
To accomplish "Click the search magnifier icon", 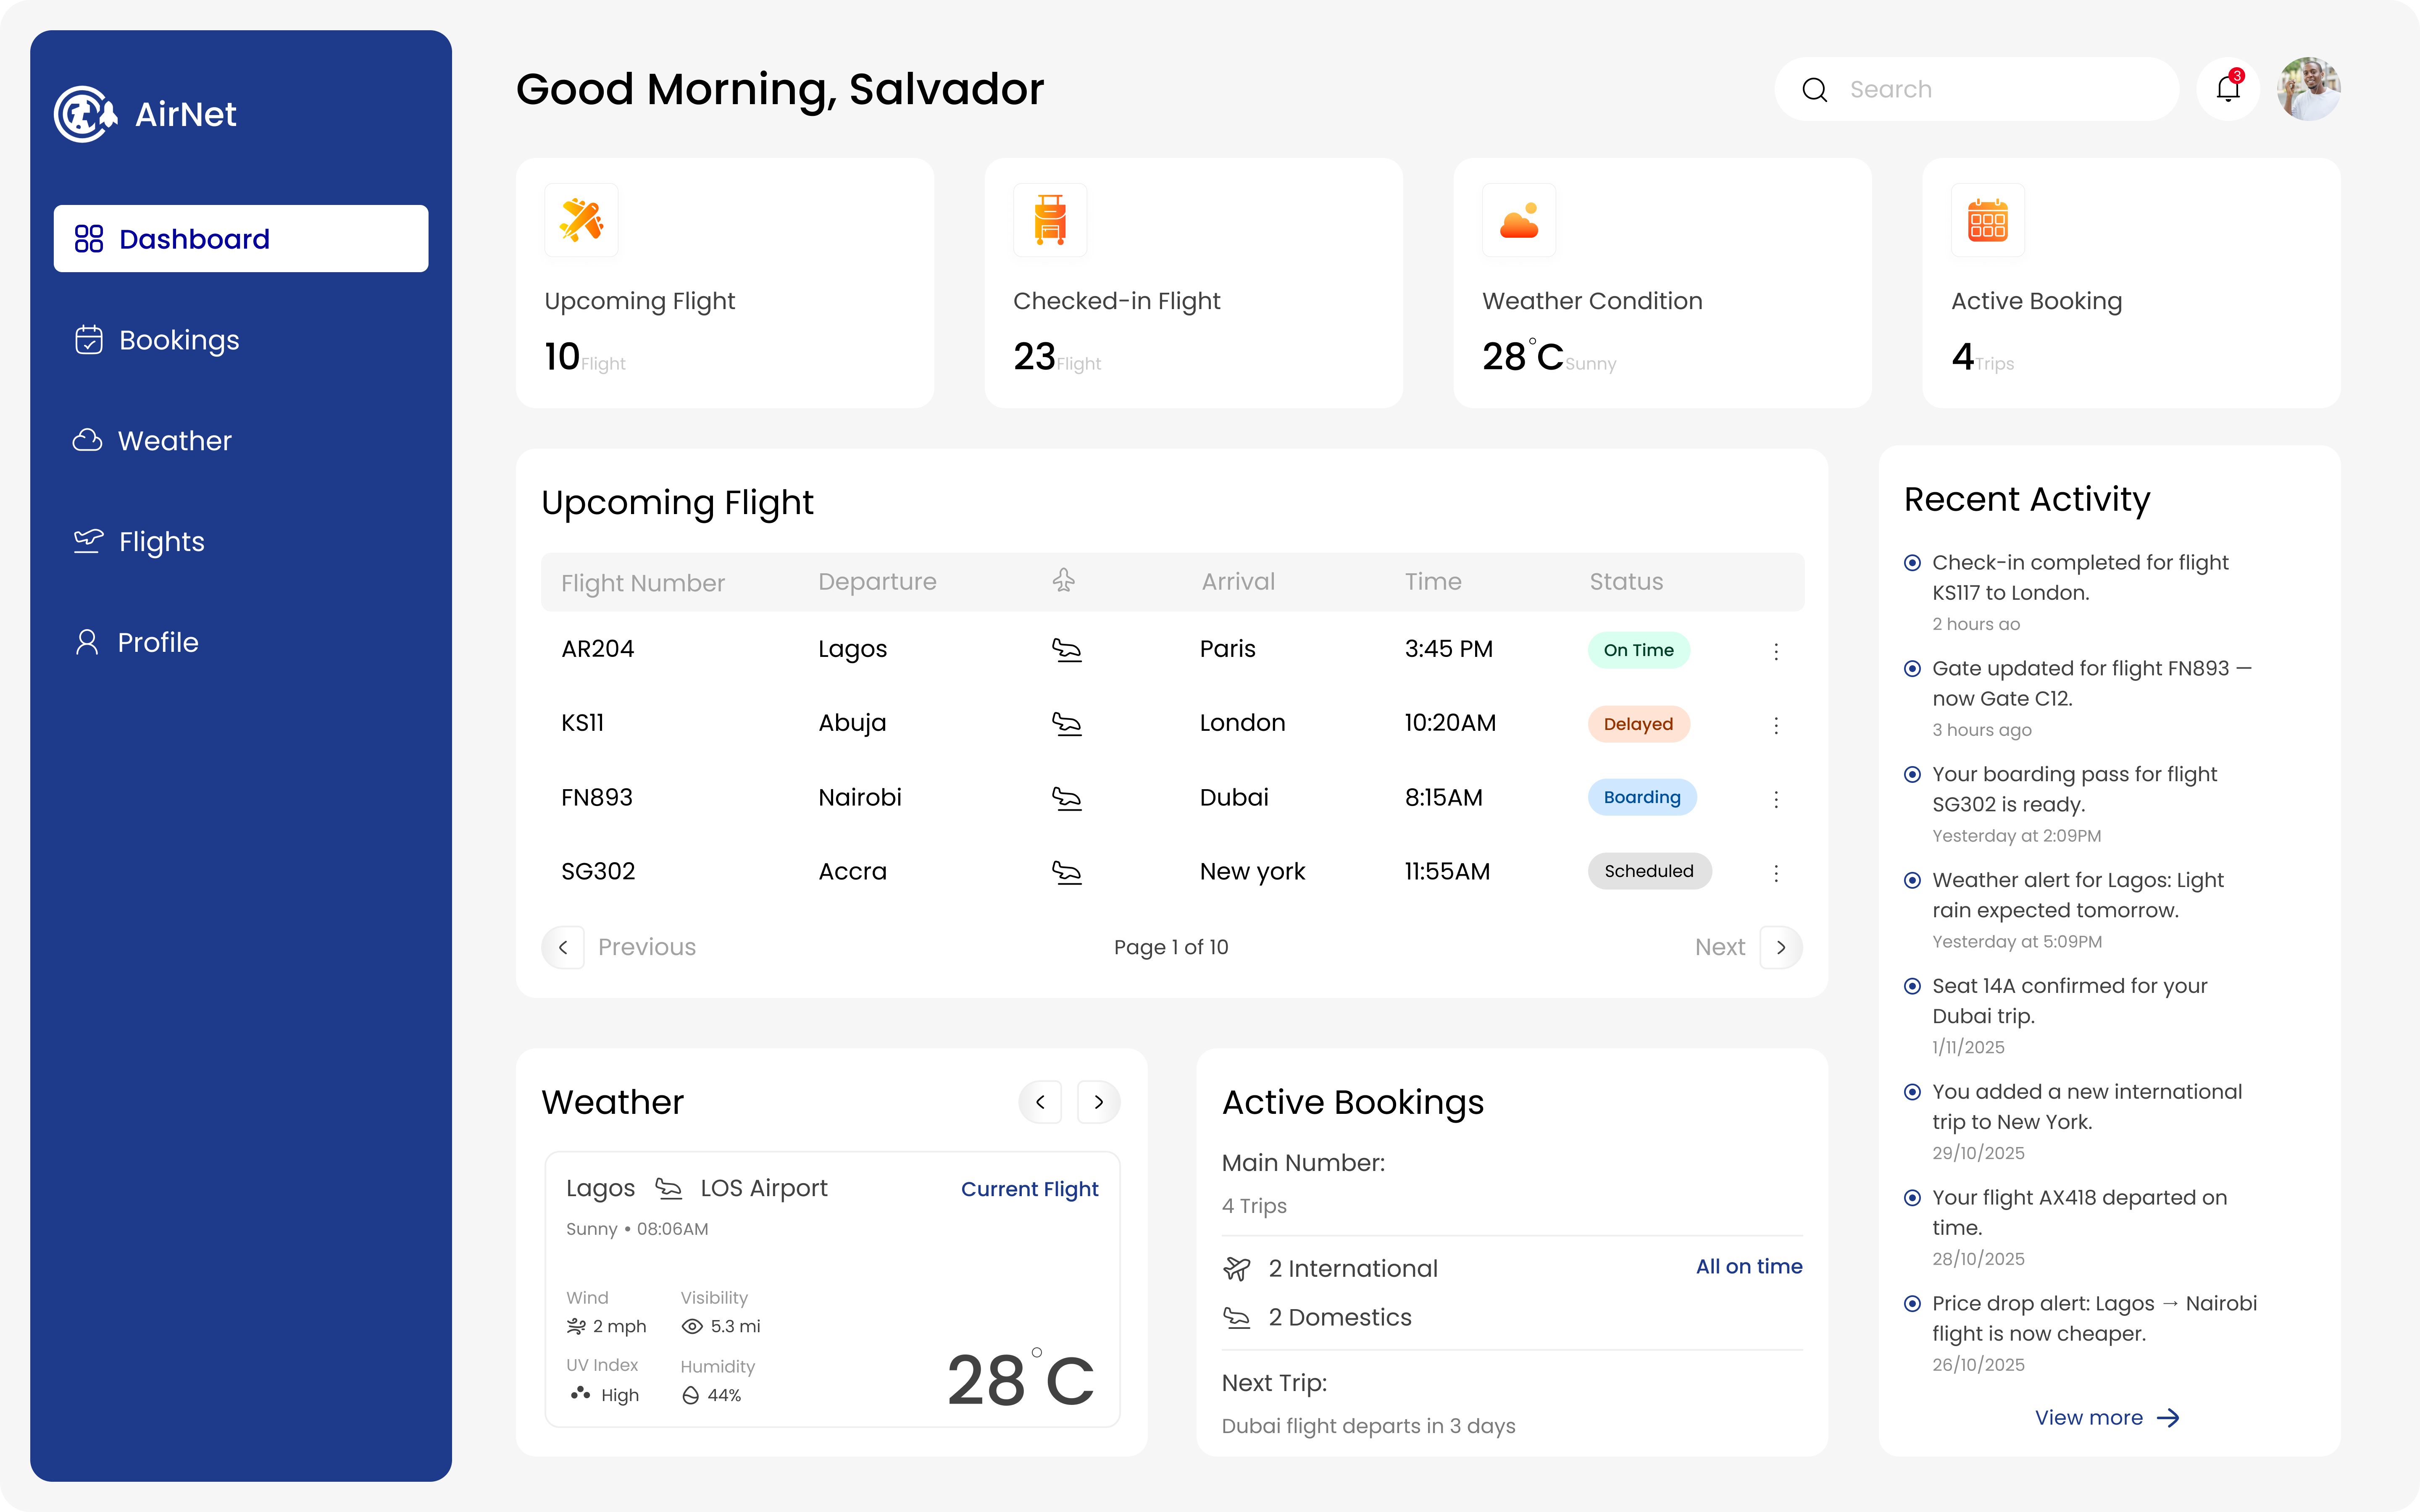I will [x=1814, y=89].
